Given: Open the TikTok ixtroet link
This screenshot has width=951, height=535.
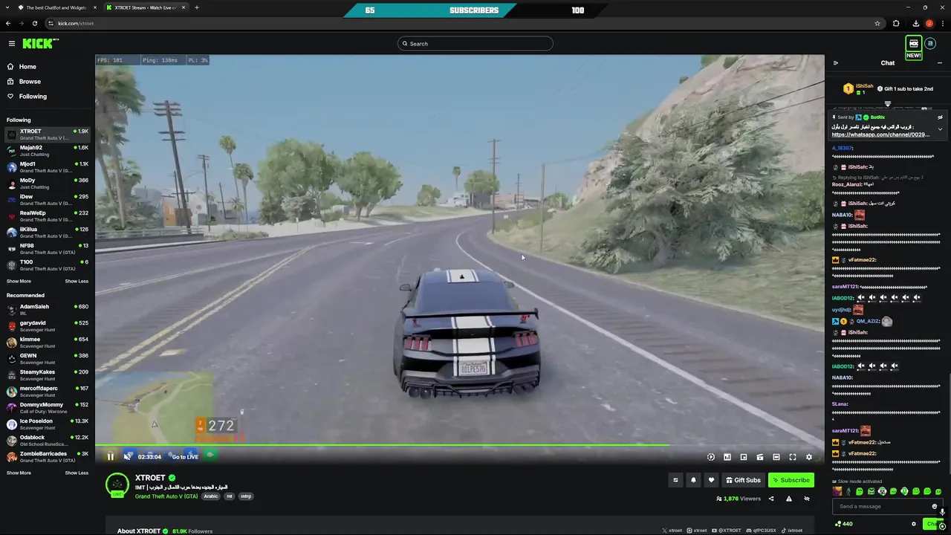Looking at the screenshot, I should [792, 531].
